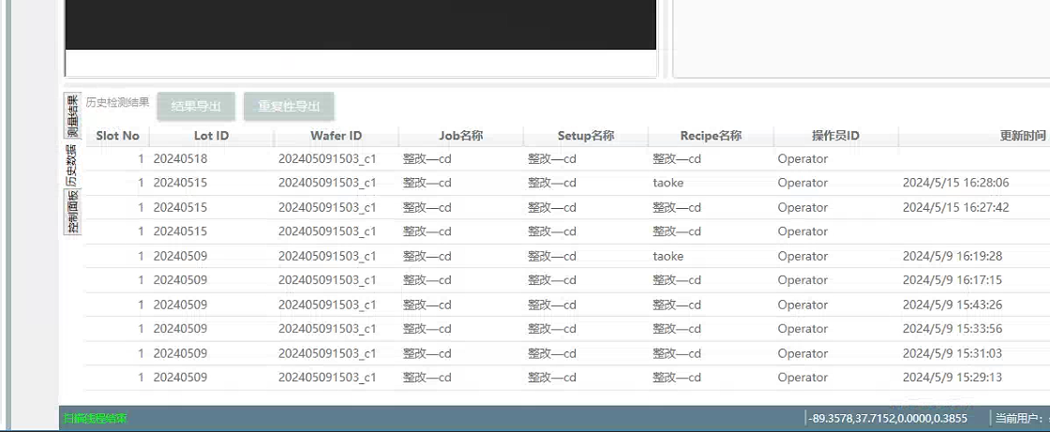1050x432 pixels.
Task: Select the time cell 2024/5/9 15:43:26
Action: [x=952, y=305]
